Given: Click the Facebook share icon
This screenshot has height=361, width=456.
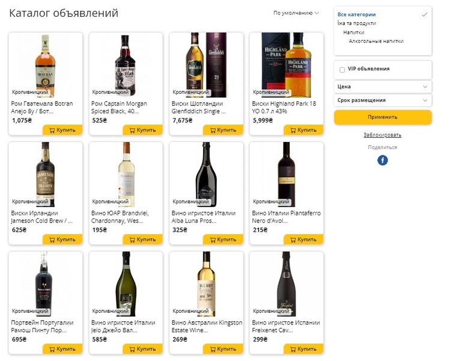Looking at the screenshot, I should (x=383, y=160).
